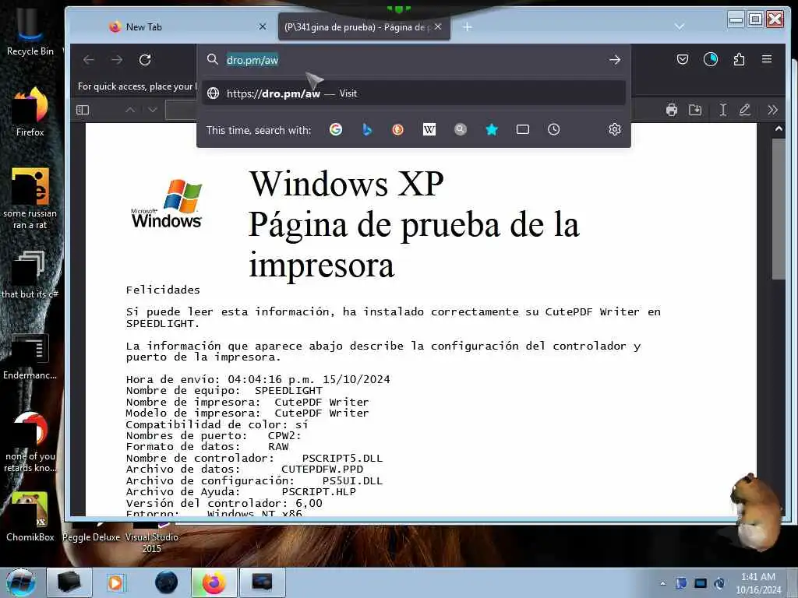
Task: Select the Firefox desktop shortcut
Action: 30,112
